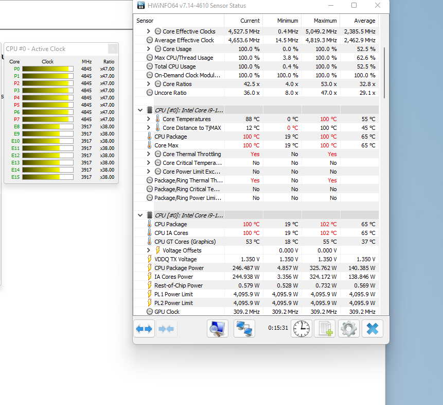Screen dimensions: 443x405
Task: Click lightning icon beside PL1 Power Limit
Action: pyautogui.click(x=149, y=294)
